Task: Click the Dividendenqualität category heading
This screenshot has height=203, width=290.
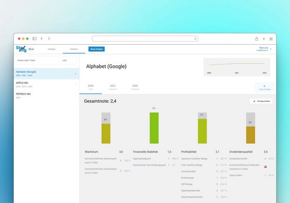Action: [241, 152]
